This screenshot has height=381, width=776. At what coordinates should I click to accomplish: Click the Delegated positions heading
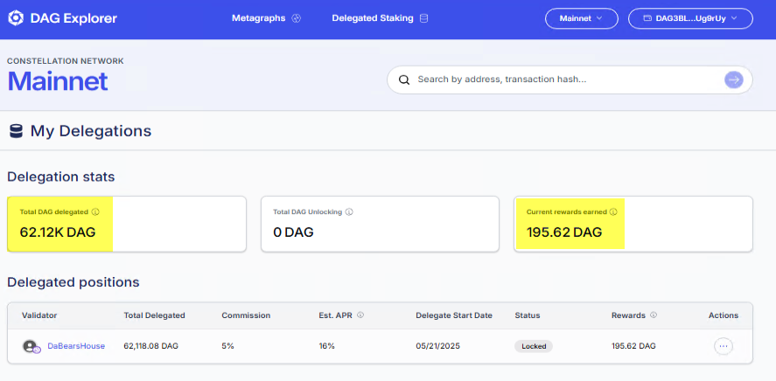(73, 282)
